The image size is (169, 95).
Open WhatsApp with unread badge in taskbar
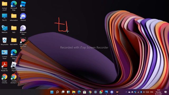coord(101,92)
